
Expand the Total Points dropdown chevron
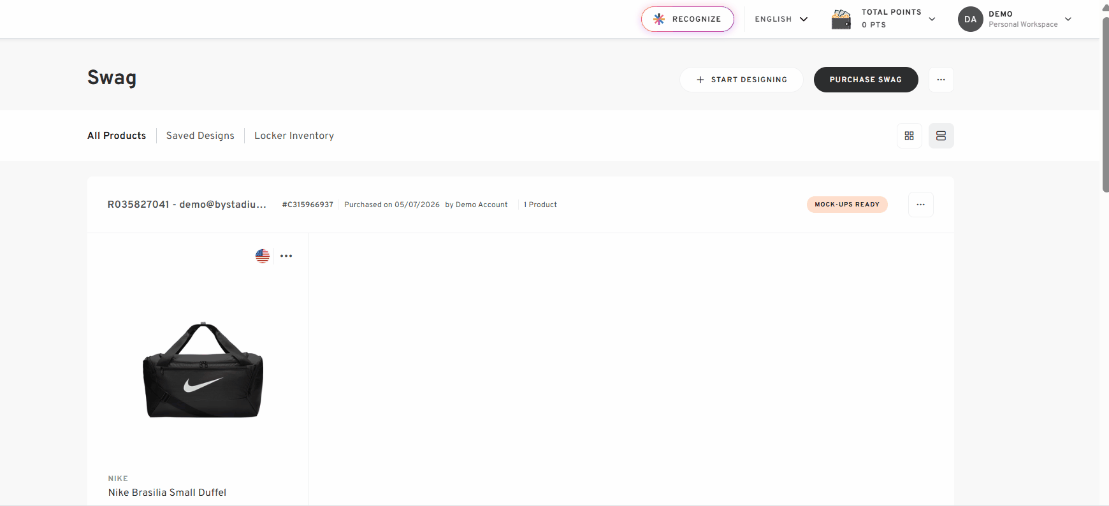pos(932,19)
